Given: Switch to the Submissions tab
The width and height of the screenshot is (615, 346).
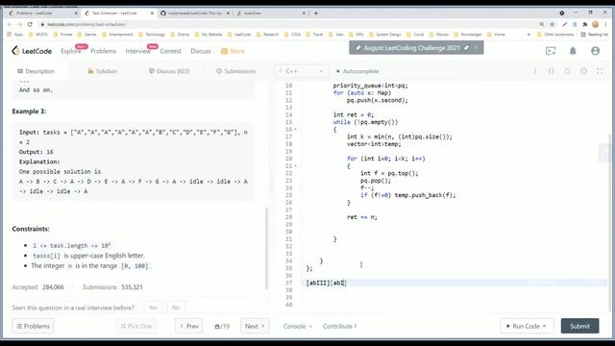Looking at the screenshot, I should [x=235, y=71].
